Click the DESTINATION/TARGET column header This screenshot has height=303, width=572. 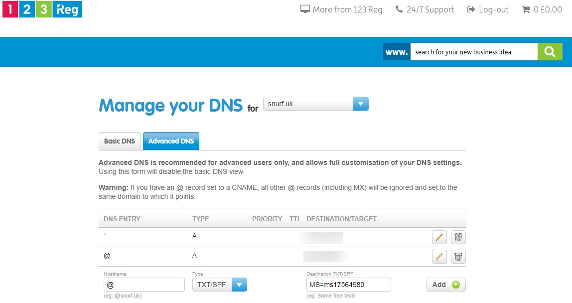(x=341, y=219)
